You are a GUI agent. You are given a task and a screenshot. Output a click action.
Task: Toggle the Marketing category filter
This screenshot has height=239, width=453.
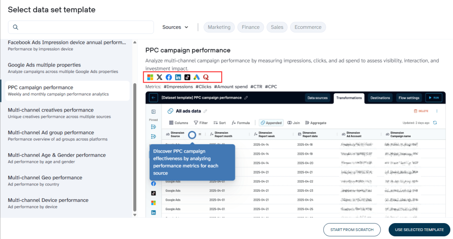click(x=219, y=27)
